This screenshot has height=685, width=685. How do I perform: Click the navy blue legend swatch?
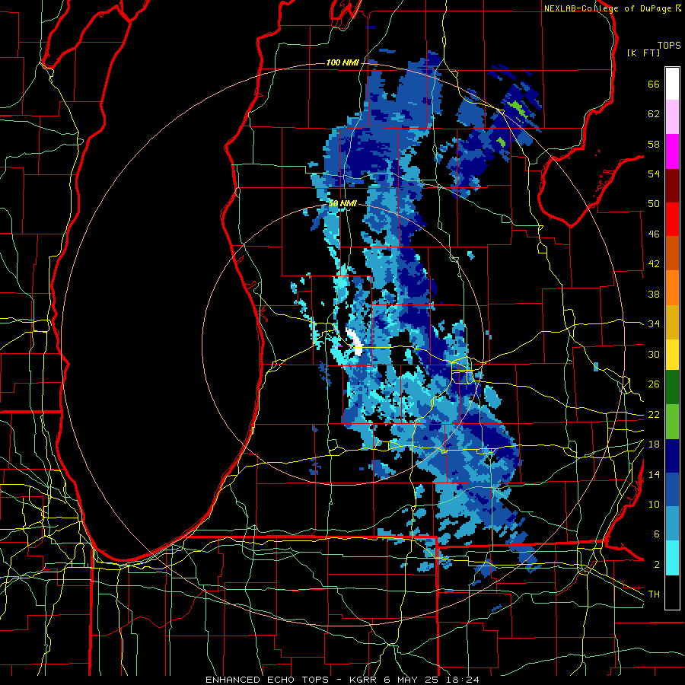(672, 456)
